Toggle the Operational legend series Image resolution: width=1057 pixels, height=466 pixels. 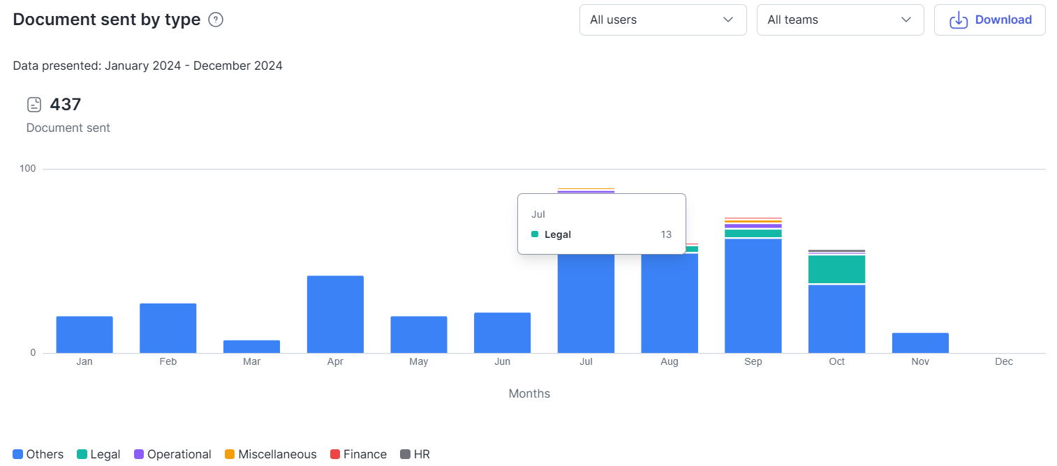click(x=172, y=454)
